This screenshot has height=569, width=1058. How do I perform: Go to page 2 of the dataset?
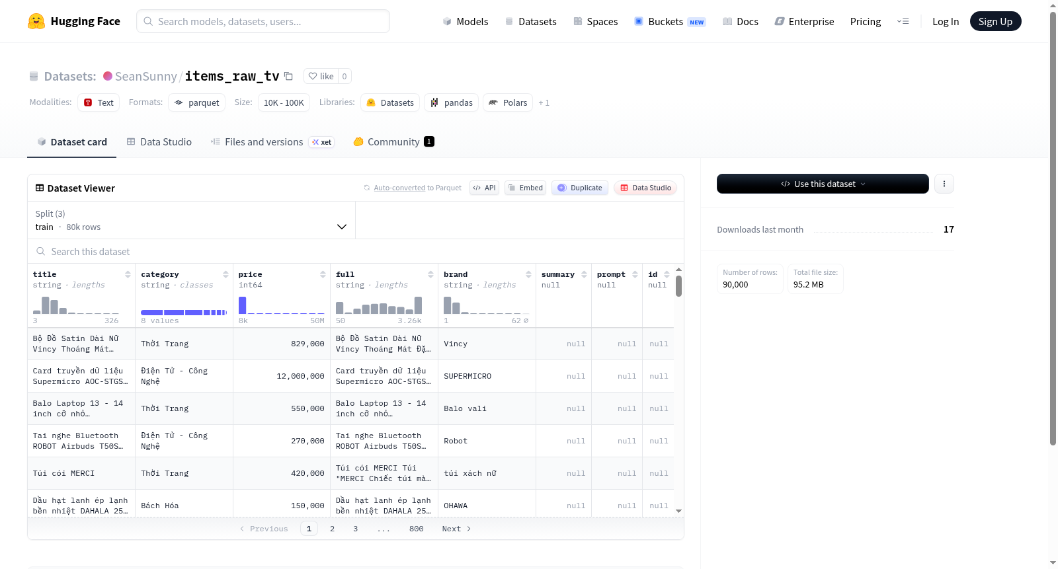pos(332,529)
